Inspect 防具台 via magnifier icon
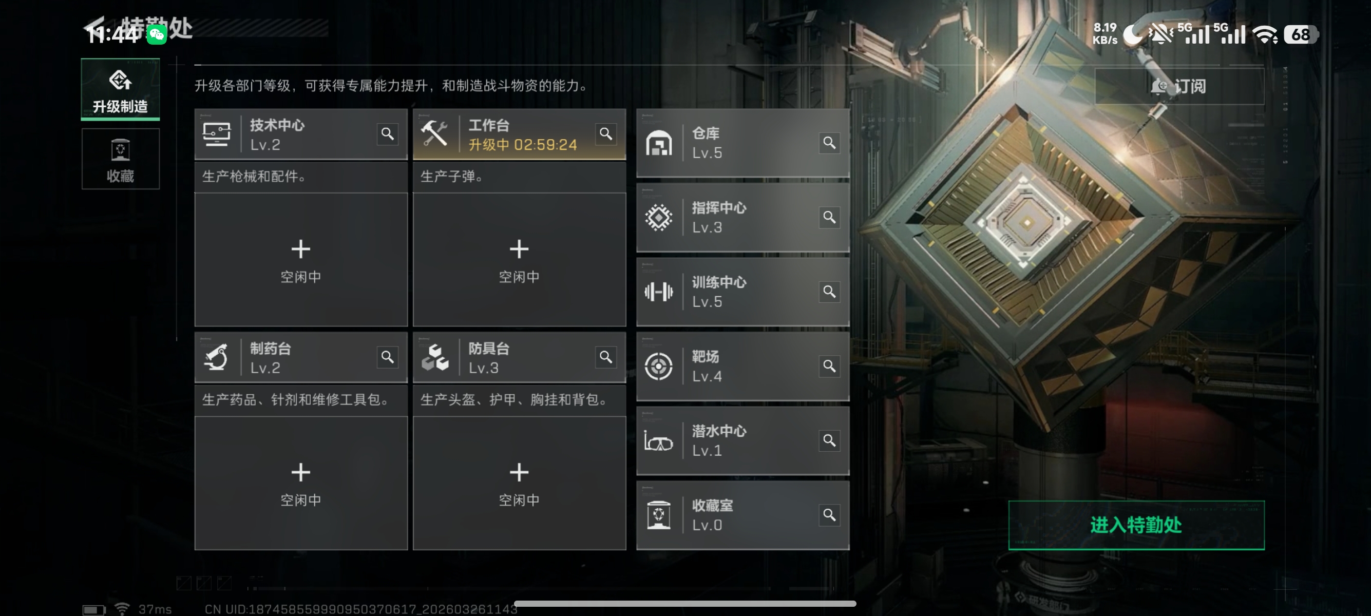 click(606, 357)
